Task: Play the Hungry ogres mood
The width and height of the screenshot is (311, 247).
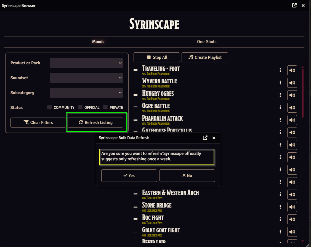Action: pos(292,95)
